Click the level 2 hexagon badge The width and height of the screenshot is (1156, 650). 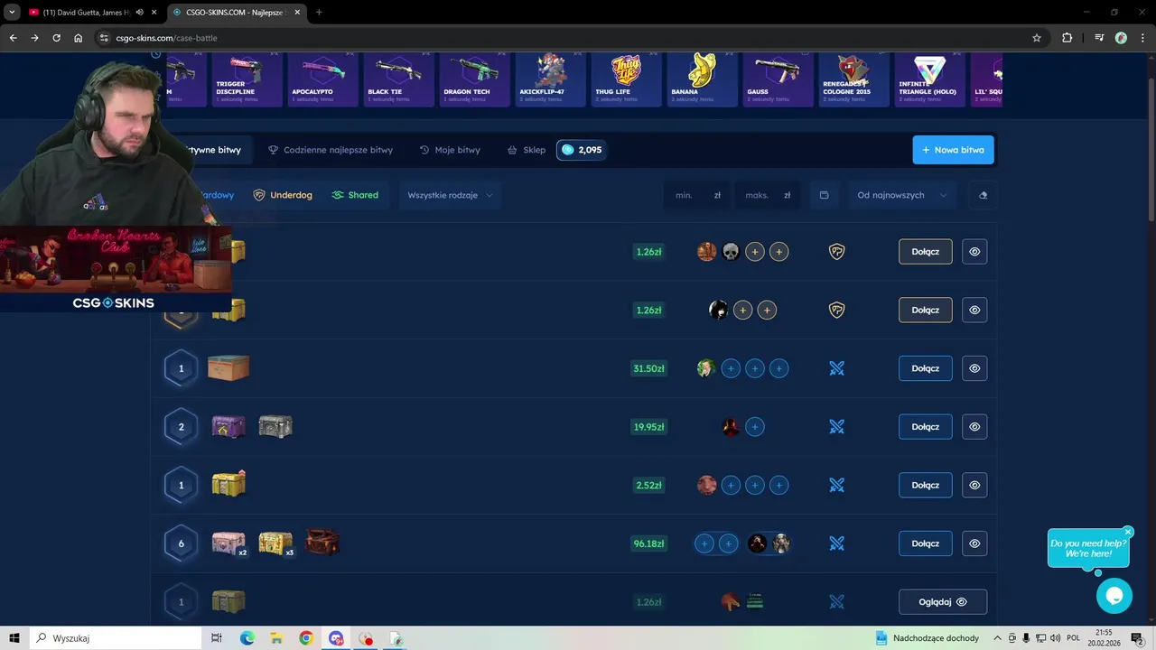click(181, 427)
